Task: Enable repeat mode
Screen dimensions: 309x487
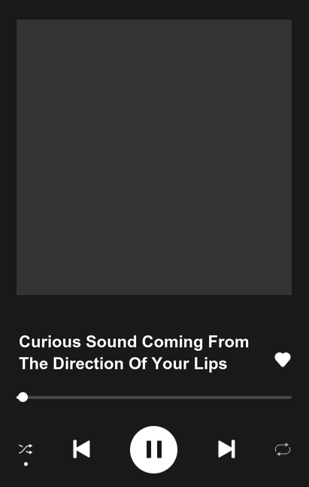Action: [x=283, y=449]
